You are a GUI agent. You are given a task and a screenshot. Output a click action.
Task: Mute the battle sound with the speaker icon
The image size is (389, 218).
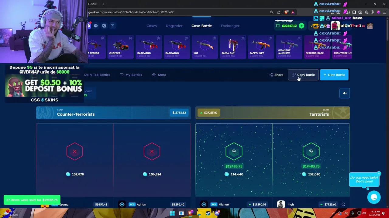[345, 93]
